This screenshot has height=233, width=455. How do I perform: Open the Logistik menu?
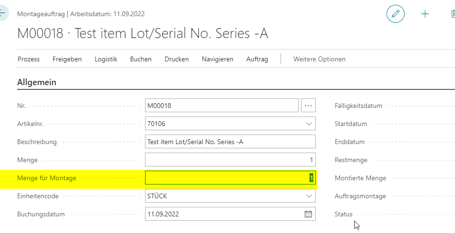pyautogui.click(x=106, y=59)
